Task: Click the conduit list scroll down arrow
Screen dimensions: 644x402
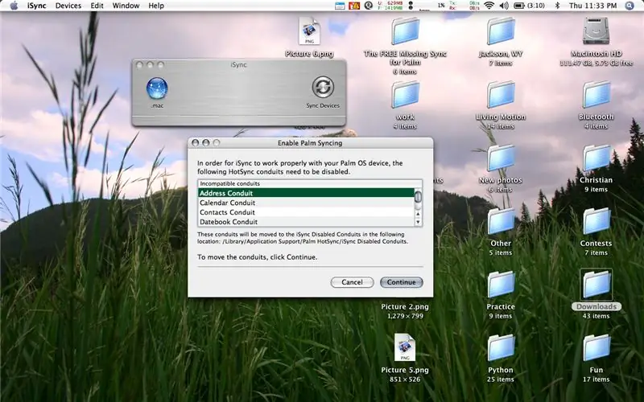Action: 418,222
